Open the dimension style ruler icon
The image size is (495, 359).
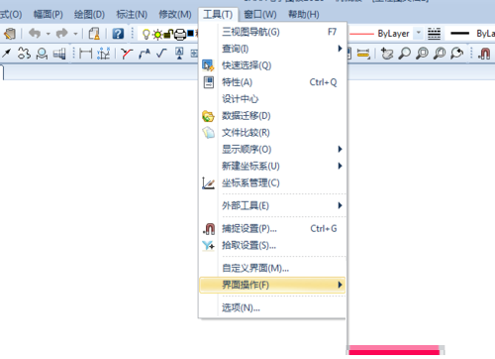[x=363, y=54]
